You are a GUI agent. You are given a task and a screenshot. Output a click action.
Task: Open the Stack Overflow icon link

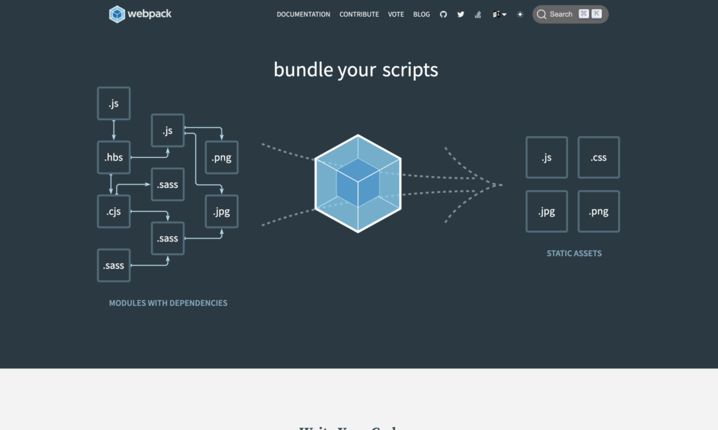pos(478,14)
